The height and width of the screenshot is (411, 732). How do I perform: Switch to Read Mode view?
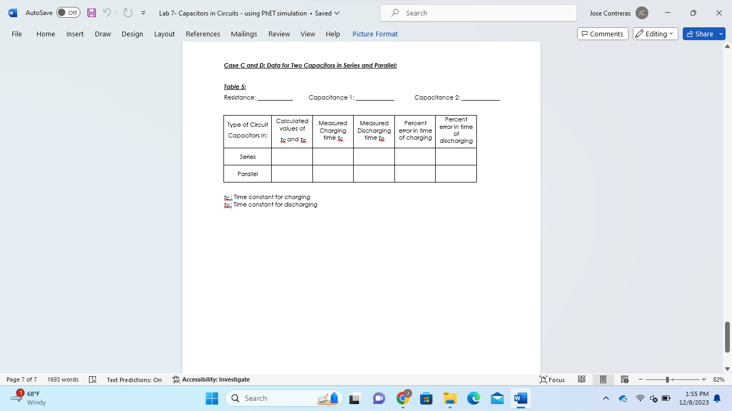(x=582, y=379)
